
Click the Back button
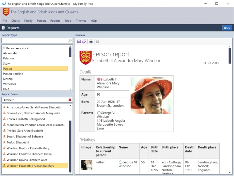pos(227,28)
